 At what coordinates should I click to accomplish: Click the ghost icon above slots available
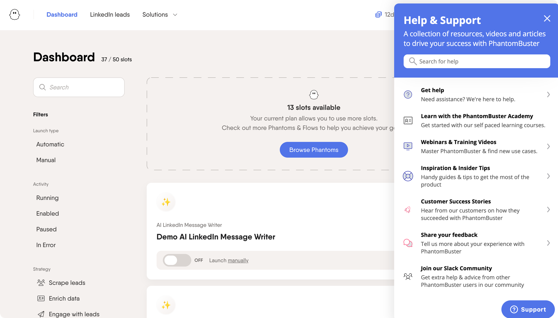(314, 95)
